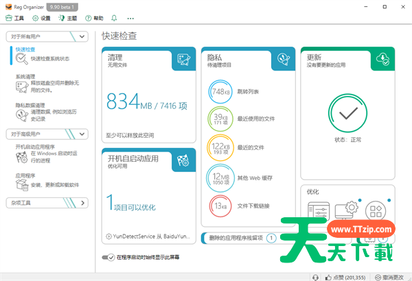Click the 748KB 跳转列表 circle

(x=220, y=92)
